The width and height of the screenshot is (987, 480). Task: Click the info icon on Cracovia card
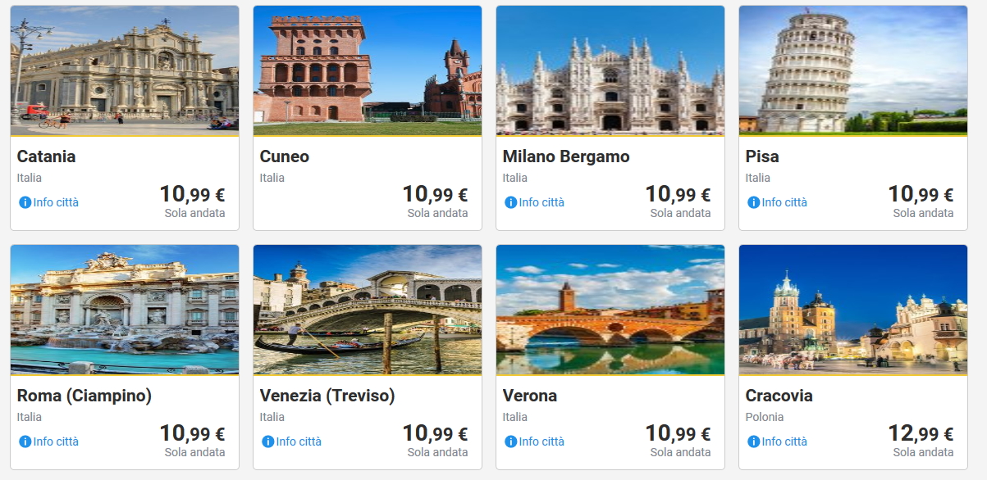coord(753,442)
